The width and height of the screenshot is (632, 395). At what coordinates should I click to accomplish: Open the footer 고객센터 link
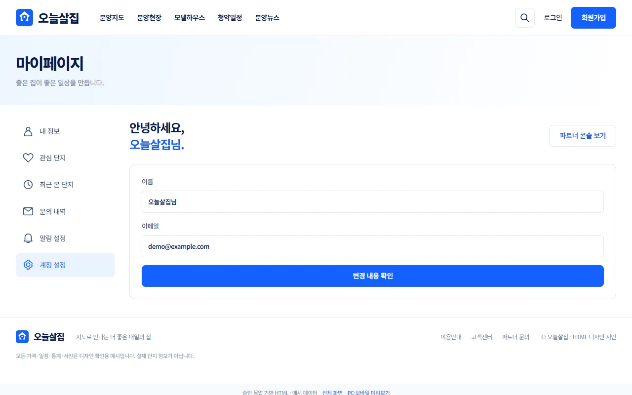(481, 337)
